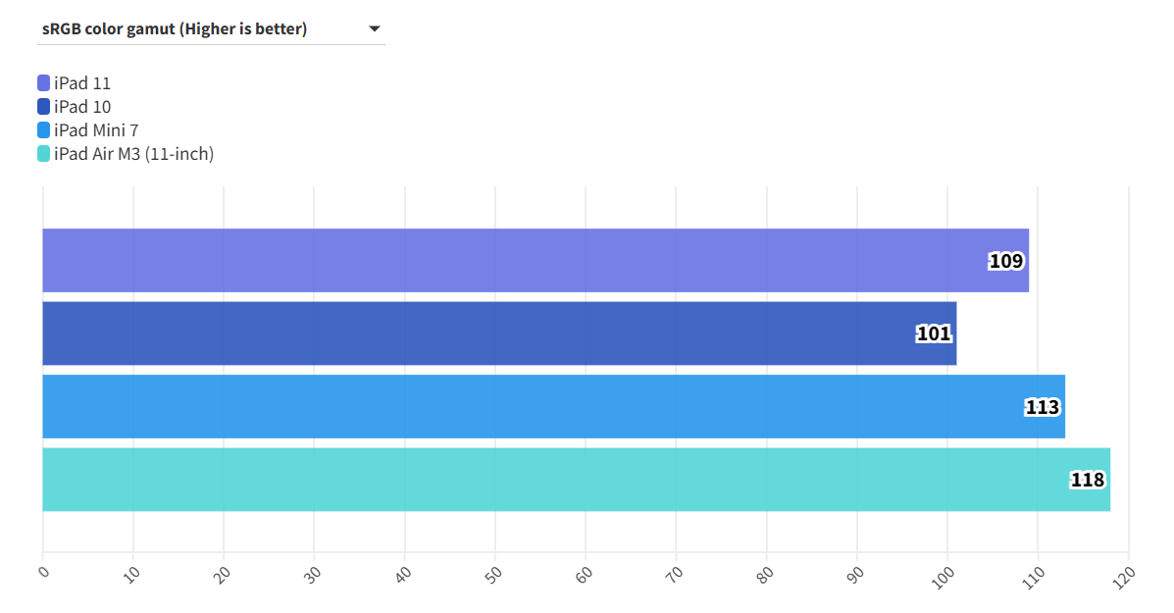Click the iPad Mini 7 legend swatch
Screen dimensions: 1174x613
click(44, 130)
